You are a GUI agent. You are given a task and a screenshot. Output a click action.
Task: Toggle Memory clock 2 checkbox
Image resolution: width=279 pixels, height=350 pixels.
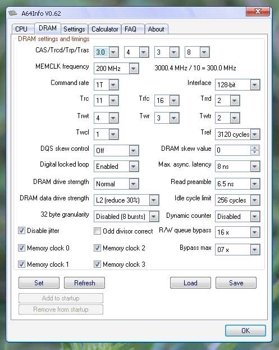point(97,248)
